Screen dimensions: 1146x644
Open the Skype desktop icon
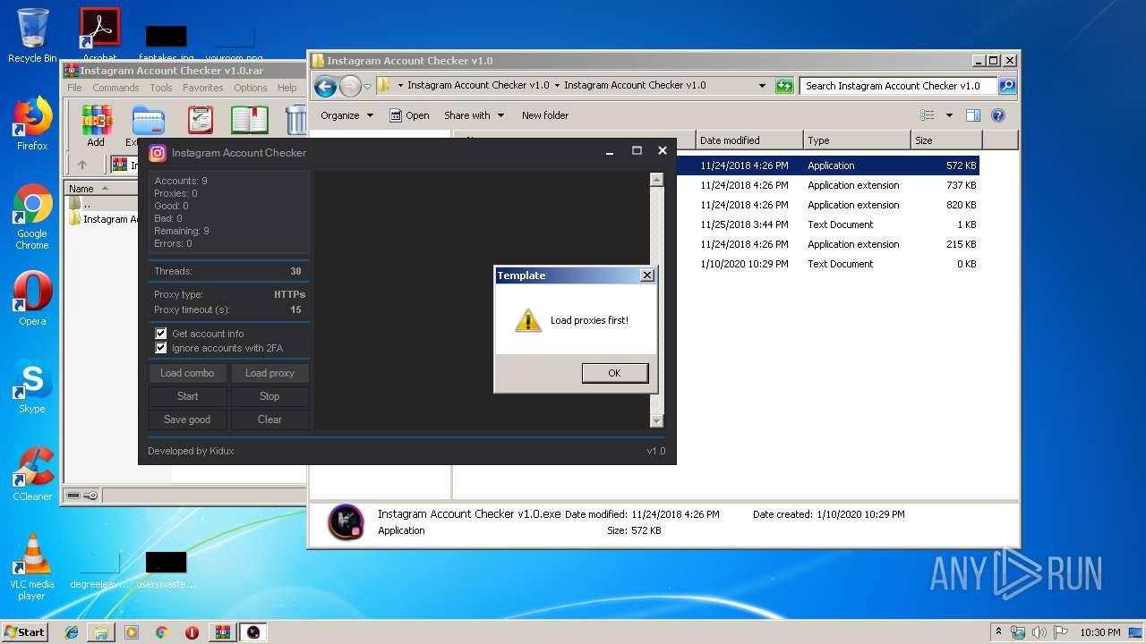coord(32,386)
